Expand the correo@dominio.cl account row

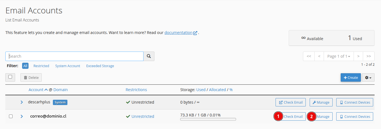tap(22, 116)
